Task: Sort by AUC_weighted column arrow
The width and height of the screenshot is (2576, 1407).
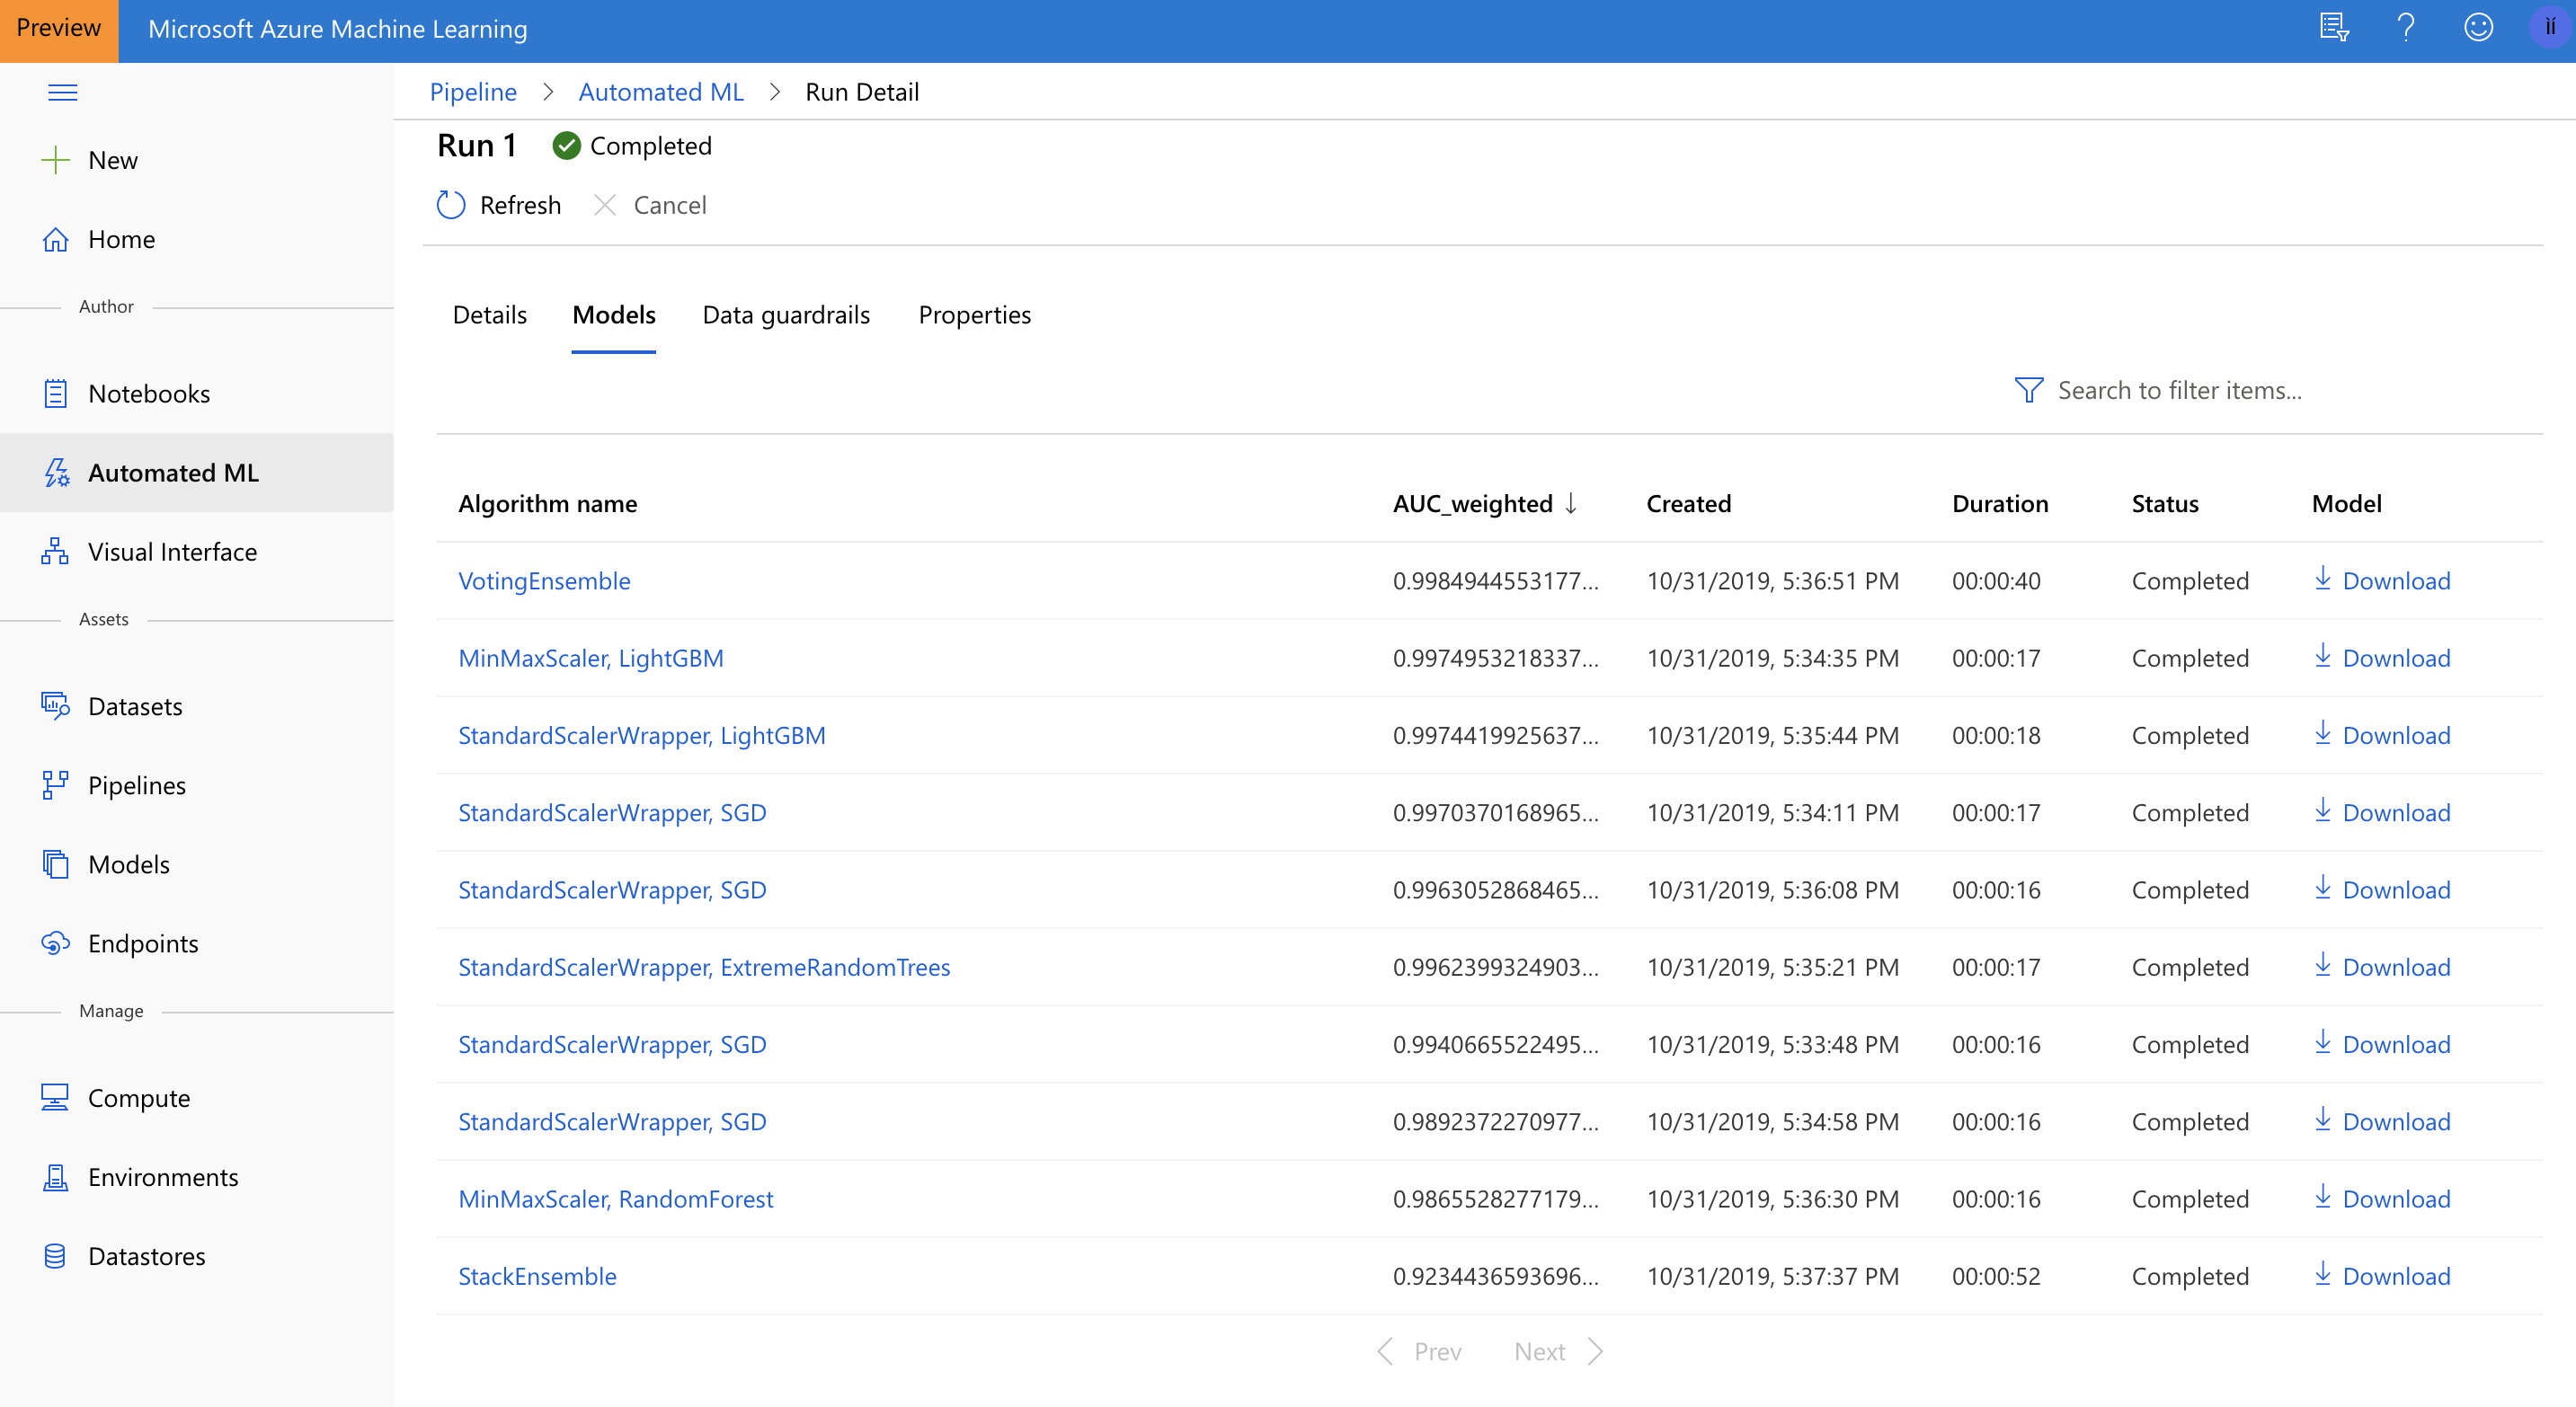Action: pyautogui.click(x=1571, y=504)
